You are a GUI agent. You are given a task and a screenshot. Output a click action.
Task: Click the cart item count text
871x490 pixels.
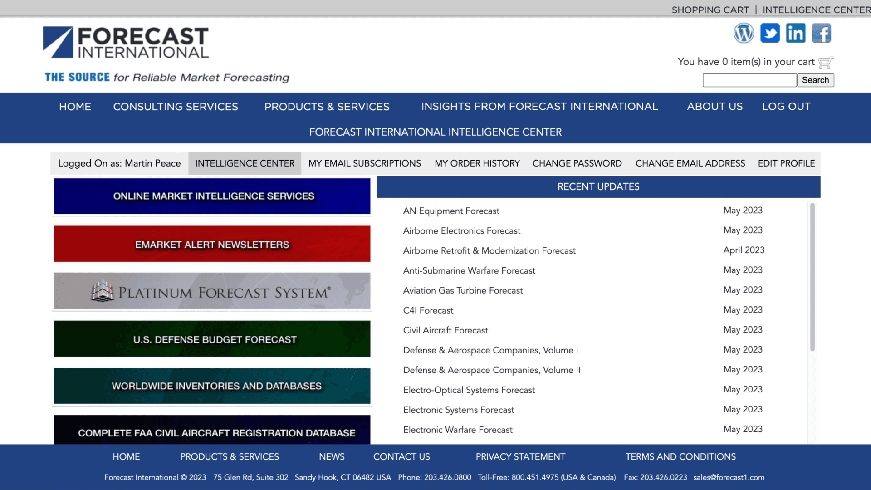click(x=746, y=62)
